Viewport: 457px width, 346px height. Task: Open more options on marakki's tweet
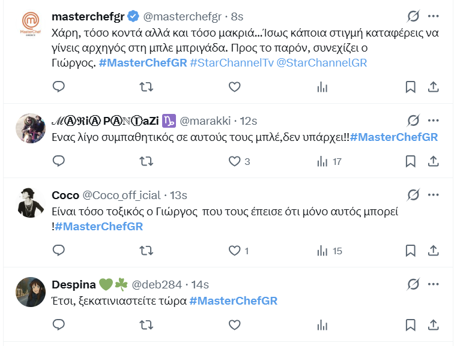(x=433, y=120)
